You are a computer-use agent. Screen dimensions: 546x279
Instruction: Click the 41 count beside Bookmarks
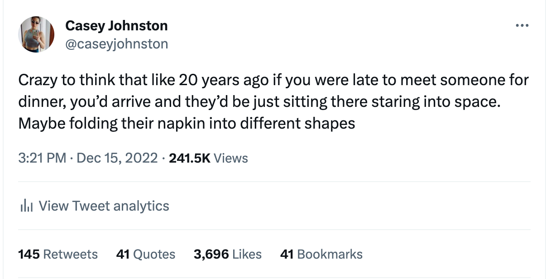[287, 254]
